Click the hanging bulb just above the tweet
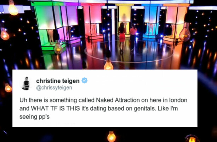217x142 pixels. (109, 64)
